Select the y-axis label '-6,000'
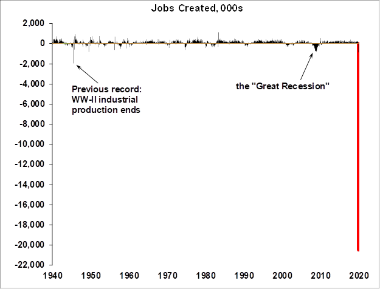The width and height of the screenshot is (380, 289). (32, 104)
